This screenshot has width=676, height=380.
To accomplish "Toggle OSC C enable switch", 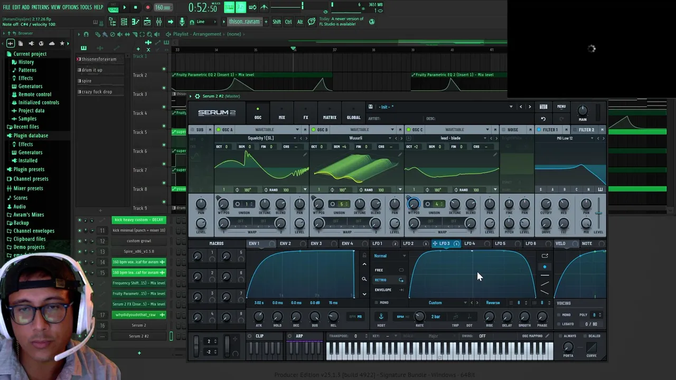I will coord(409,130).
